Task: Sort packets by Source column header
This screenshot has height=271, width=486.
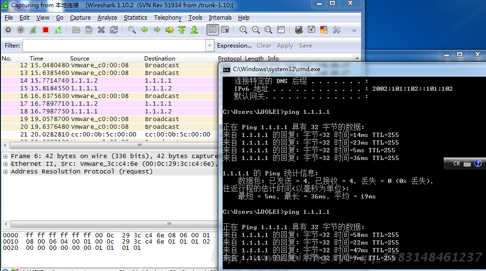Action: (106, 58)
